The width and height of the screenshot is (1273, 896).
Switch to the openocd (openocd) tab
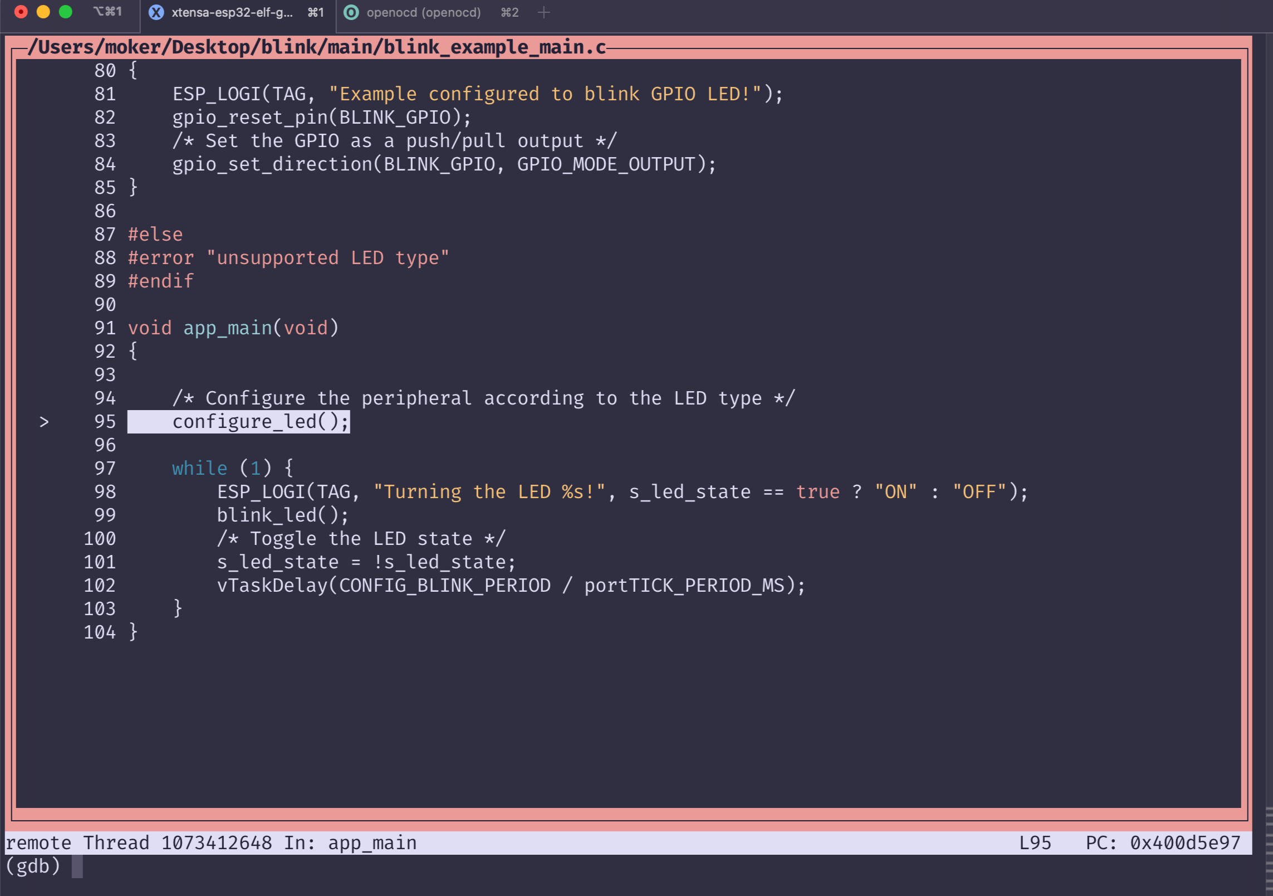(x=432, y=12)
